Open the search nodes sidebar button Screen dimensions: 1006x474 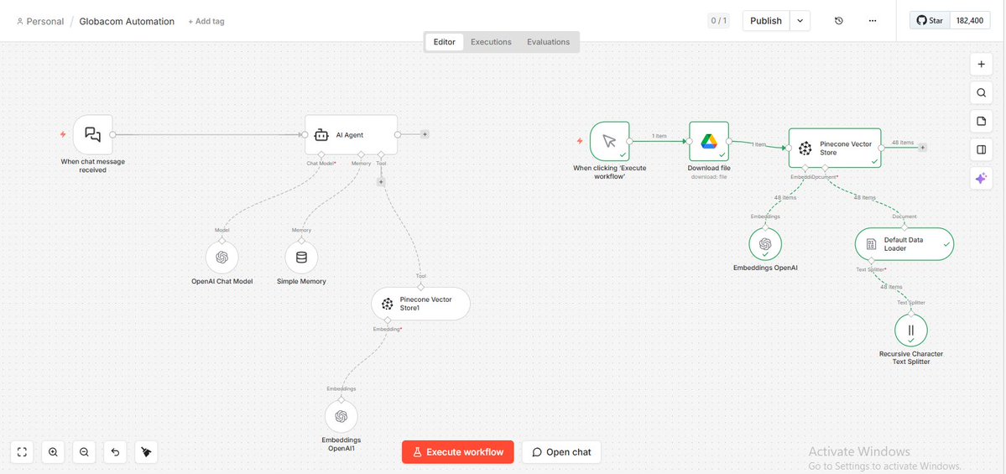(x=981, y=92)
